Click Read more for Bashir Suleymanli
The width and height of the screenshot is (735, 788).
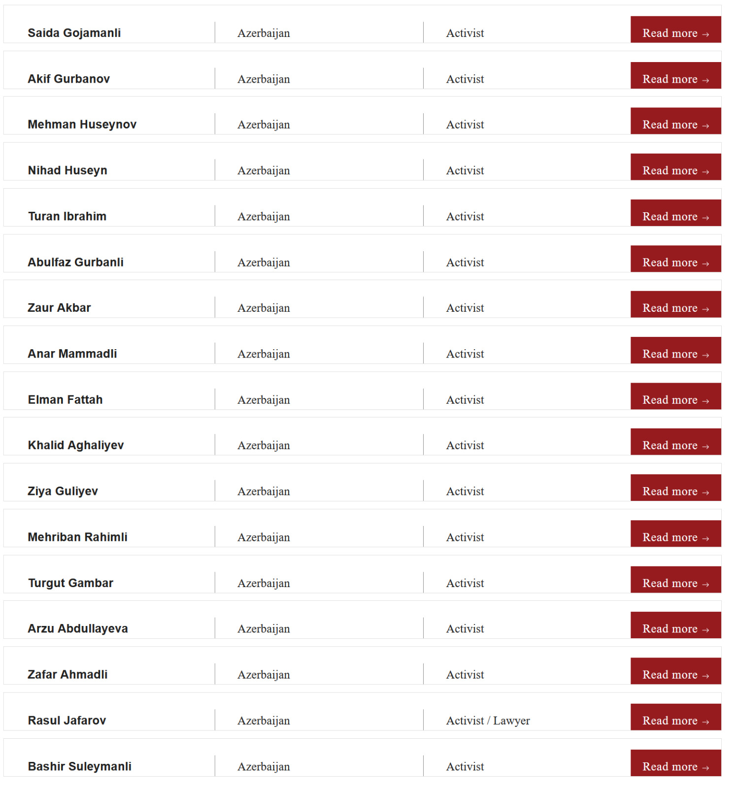coord(675,764)
